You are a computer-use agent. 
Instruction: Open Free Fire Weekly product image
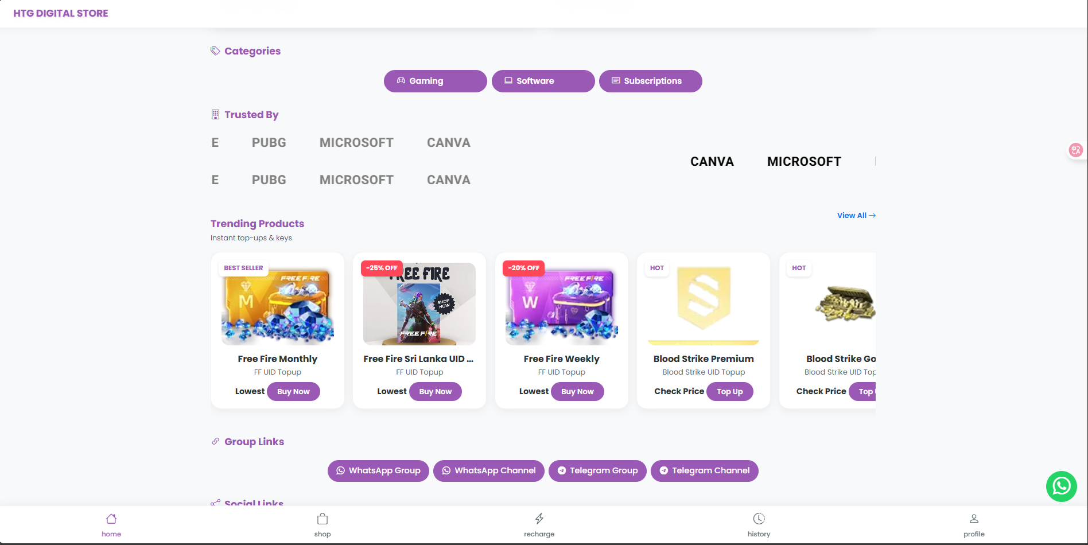562,304
